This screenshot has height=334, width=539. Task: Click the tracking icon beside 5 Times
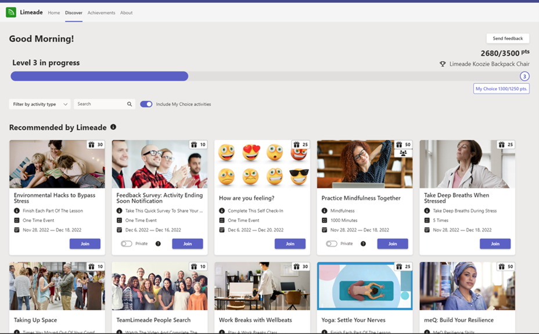pos(427,220)
